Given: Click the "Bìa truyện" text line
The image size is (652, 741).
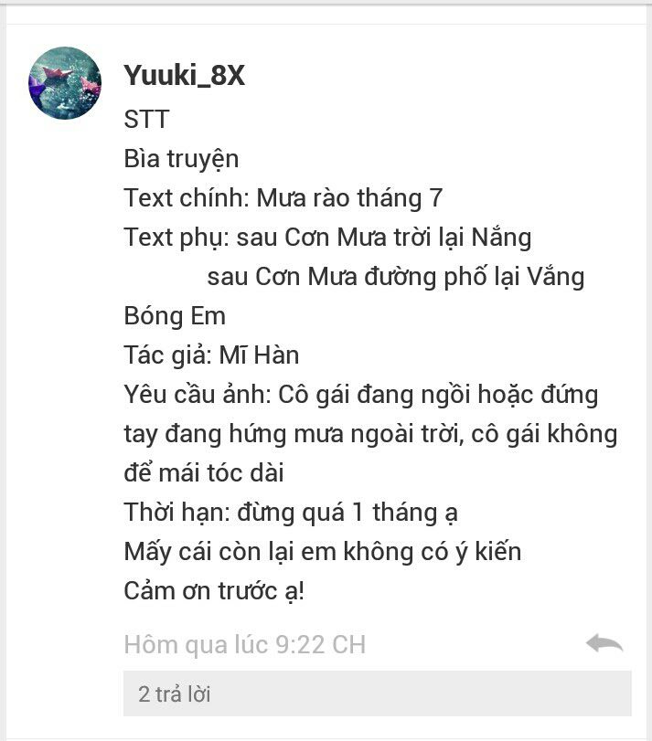Looking at the screenshot, I should [x=181, y=159].
